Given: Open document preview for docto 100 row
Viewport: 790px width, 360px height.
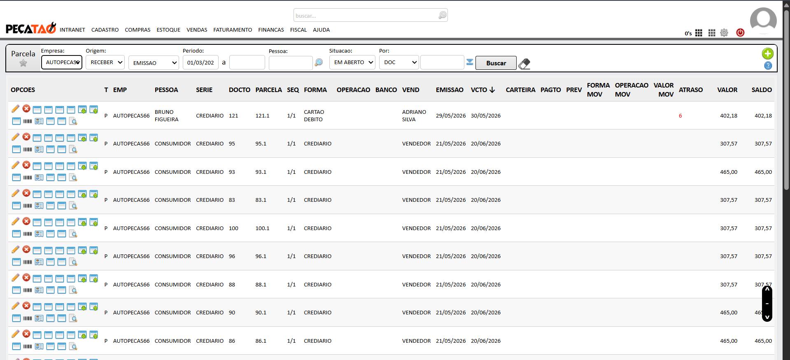Looking at the screenshot, I should (73, 234).
